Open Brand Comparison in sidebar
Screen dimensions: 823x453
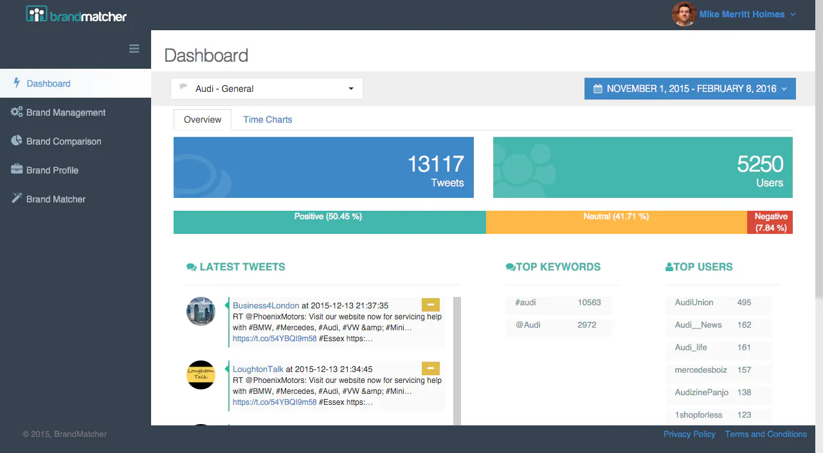[75, 141]
